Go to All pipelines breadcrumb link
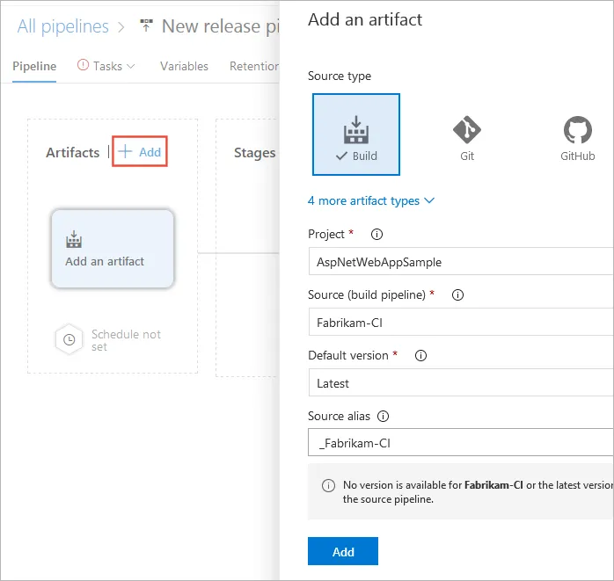The image size is (614, 581). click(x=62, y=26)
